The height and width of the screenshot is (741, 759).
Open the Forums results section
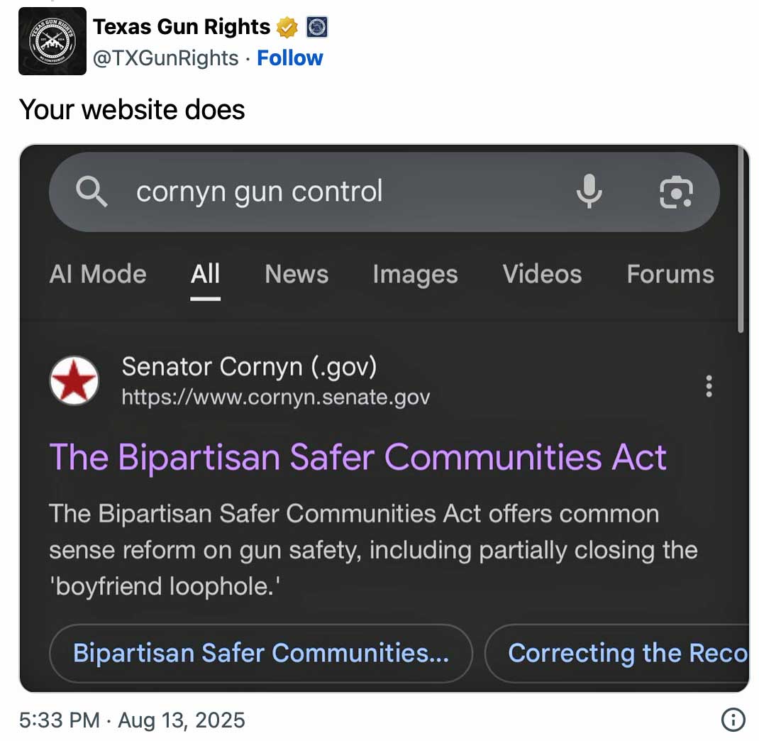click(670, 275)
